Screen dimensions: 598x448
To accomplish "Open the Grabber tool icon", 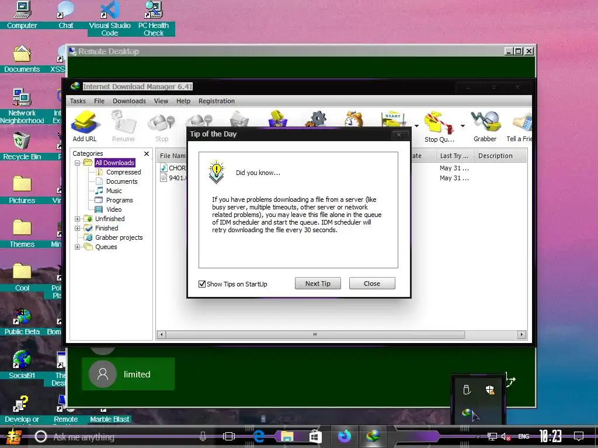I will (x=485, y=122).
